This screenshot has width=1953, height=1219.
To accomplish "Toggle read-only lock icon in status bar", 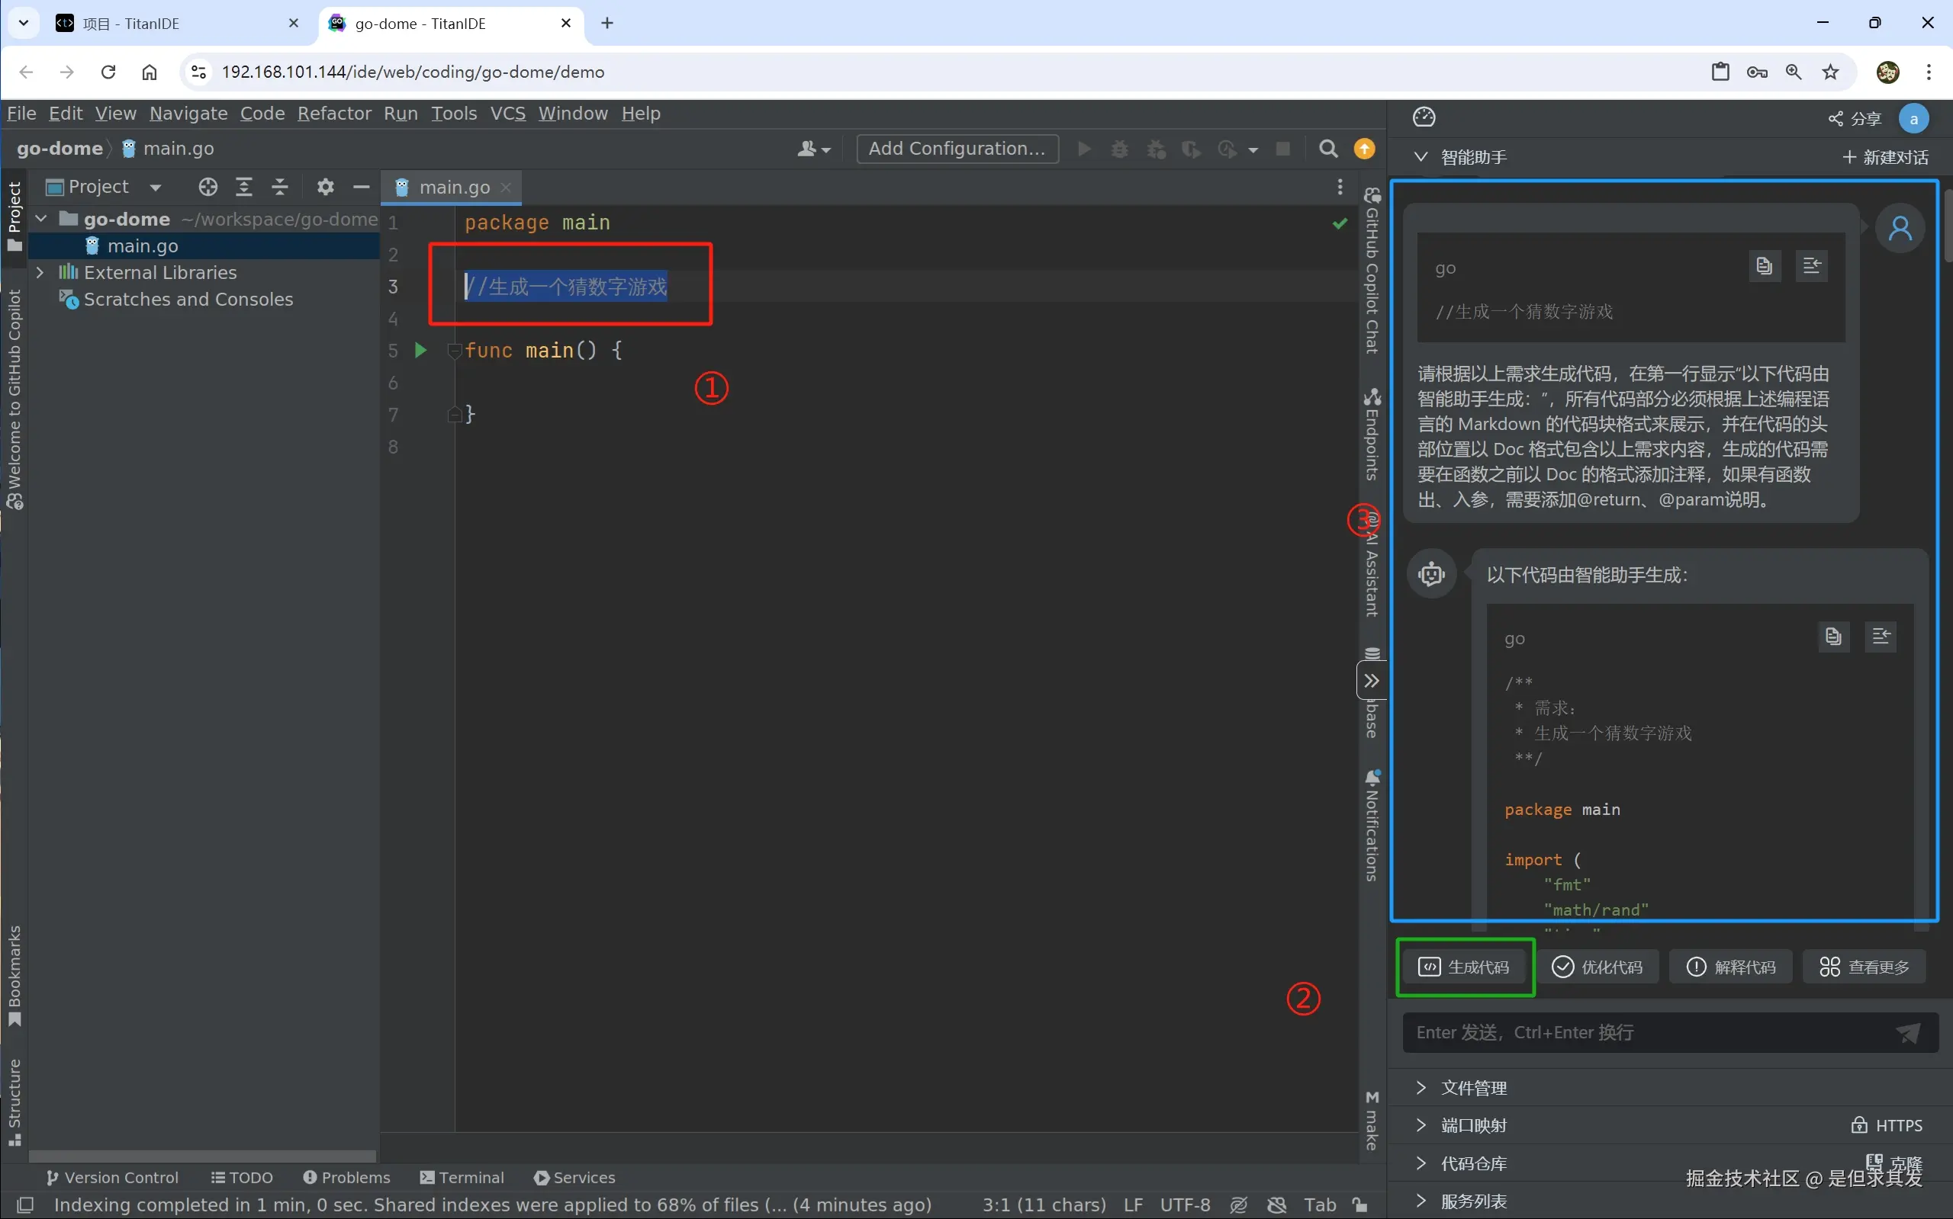I will (x=1360, y=1205).
